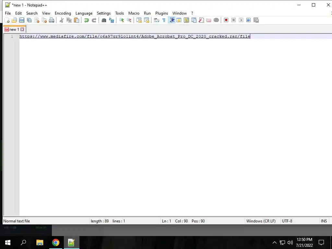The height and width of the screenshot is (249, 332).
Task: Switch to Google Chrome in taskbar
Action: point(56,243)
